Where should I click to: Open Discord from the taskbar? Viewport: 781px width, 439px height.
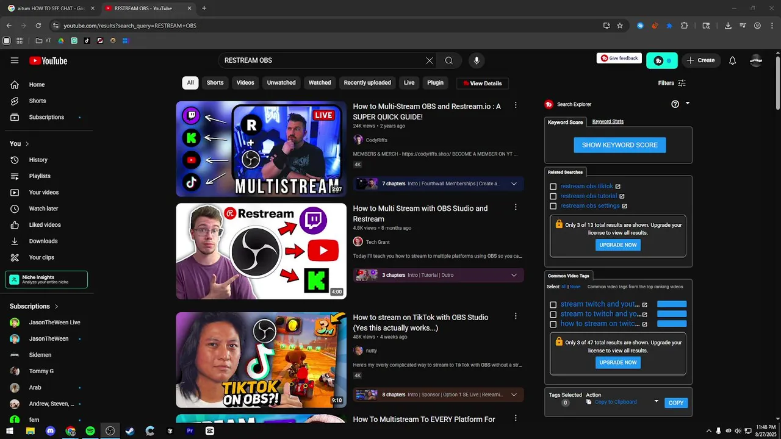pos(51,431)
